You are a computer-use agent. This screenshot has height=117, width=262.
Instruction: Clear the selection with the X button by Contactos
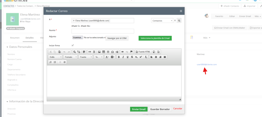(175, 21)
